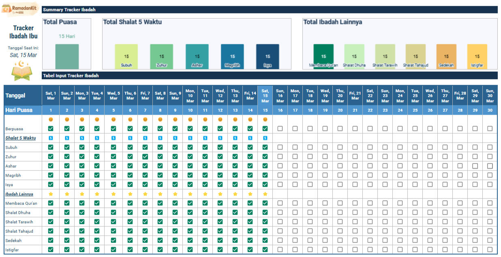Click the yellow star icon under day 1

(51, 194)
